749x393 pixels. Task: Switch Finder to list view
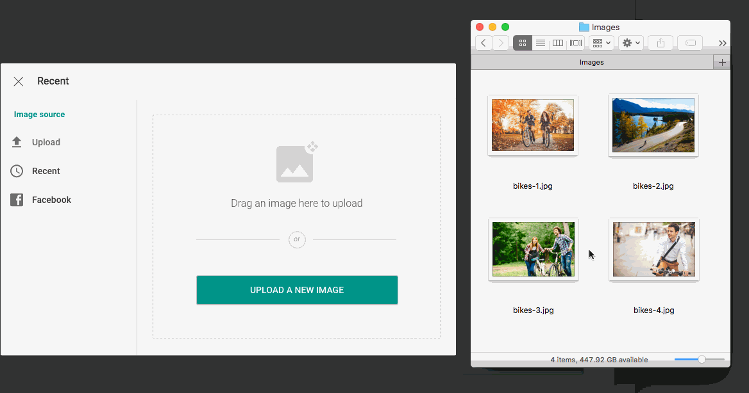pos(541,43)
